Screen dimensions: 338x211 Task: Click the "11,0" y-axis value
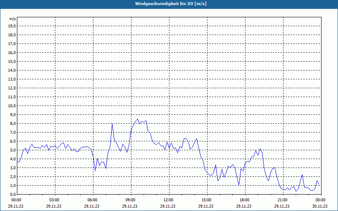[x=12, y=97]
